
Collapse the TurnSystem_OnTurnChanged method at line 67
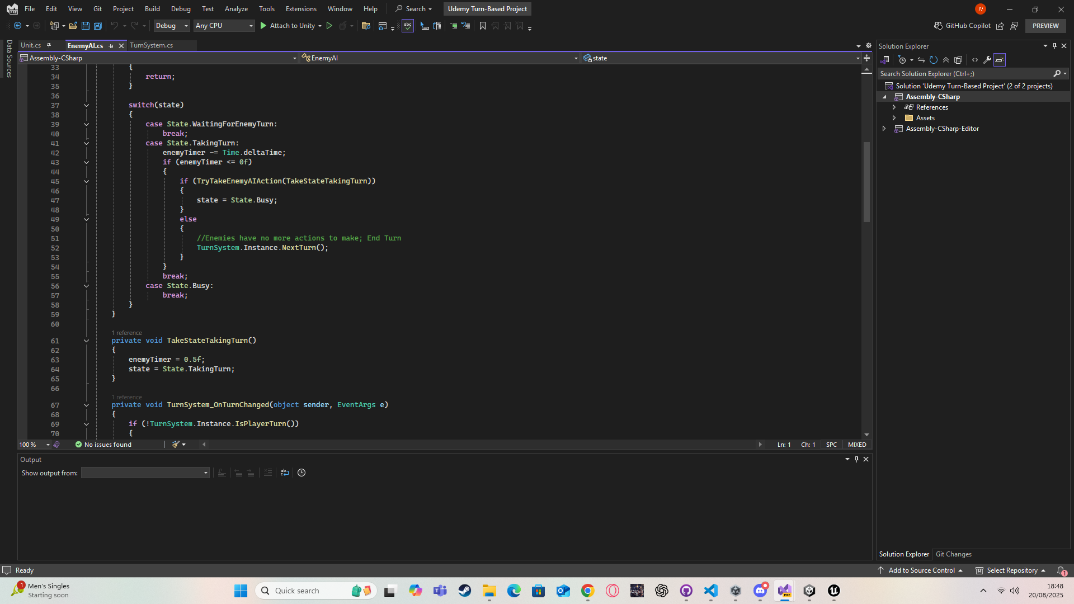[86, 405]
